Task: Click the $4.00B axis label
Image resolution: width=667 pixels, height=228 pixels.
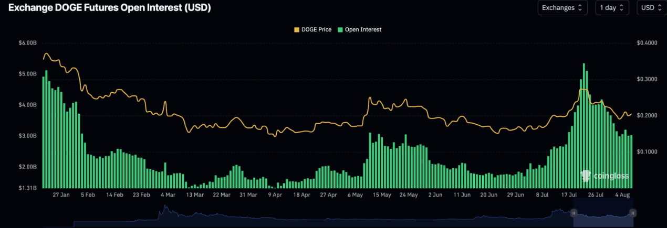Action: point(27,105)
